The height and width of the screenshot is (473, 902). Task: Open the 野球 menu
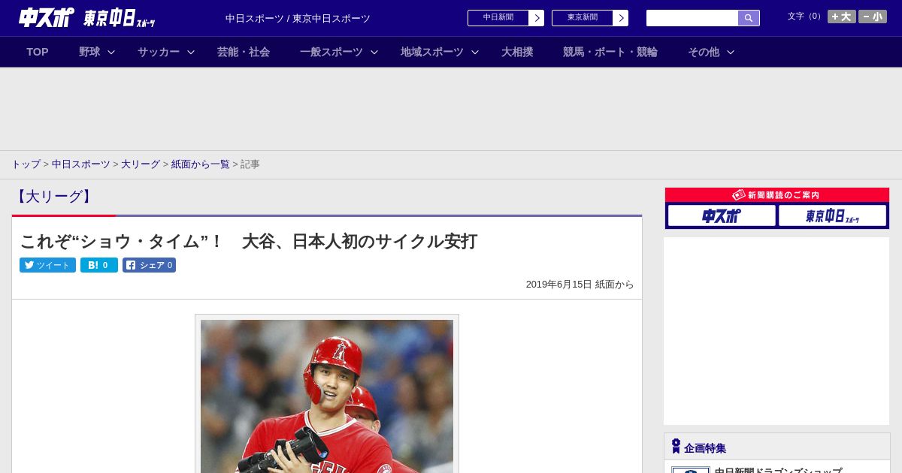coord(89,52)
